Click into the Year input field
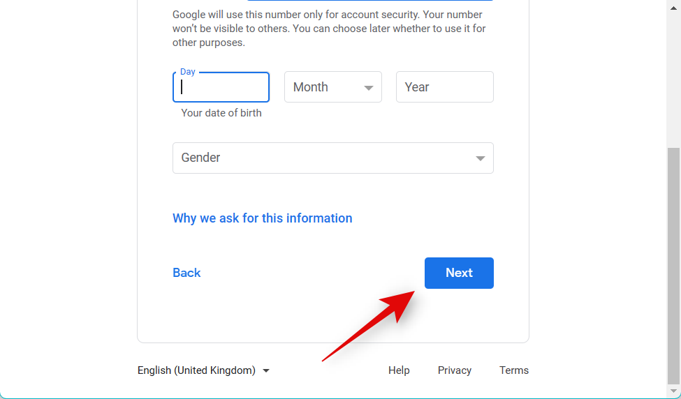Screen dimensions: 681x399 [x=444, y=87]
